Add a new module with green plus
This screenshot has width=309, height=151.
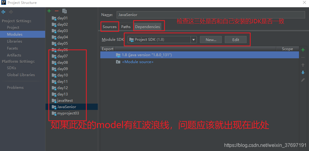click(x=49, y=11)
